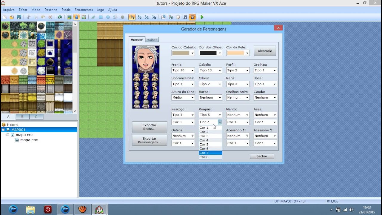Set map scale to 1/8
Image resolution: width=382 pixels, height=215 pixels.
point(154,17)
